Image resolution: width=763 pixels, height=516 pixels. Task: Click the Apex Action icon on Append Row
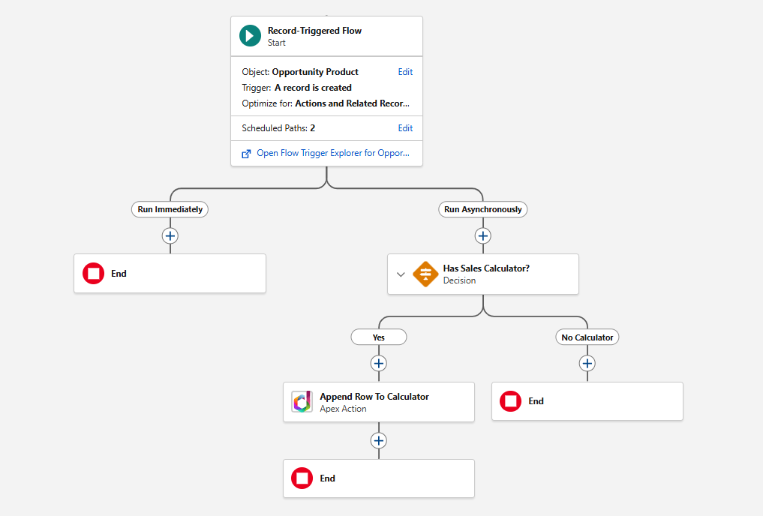(x=302, y=401)
